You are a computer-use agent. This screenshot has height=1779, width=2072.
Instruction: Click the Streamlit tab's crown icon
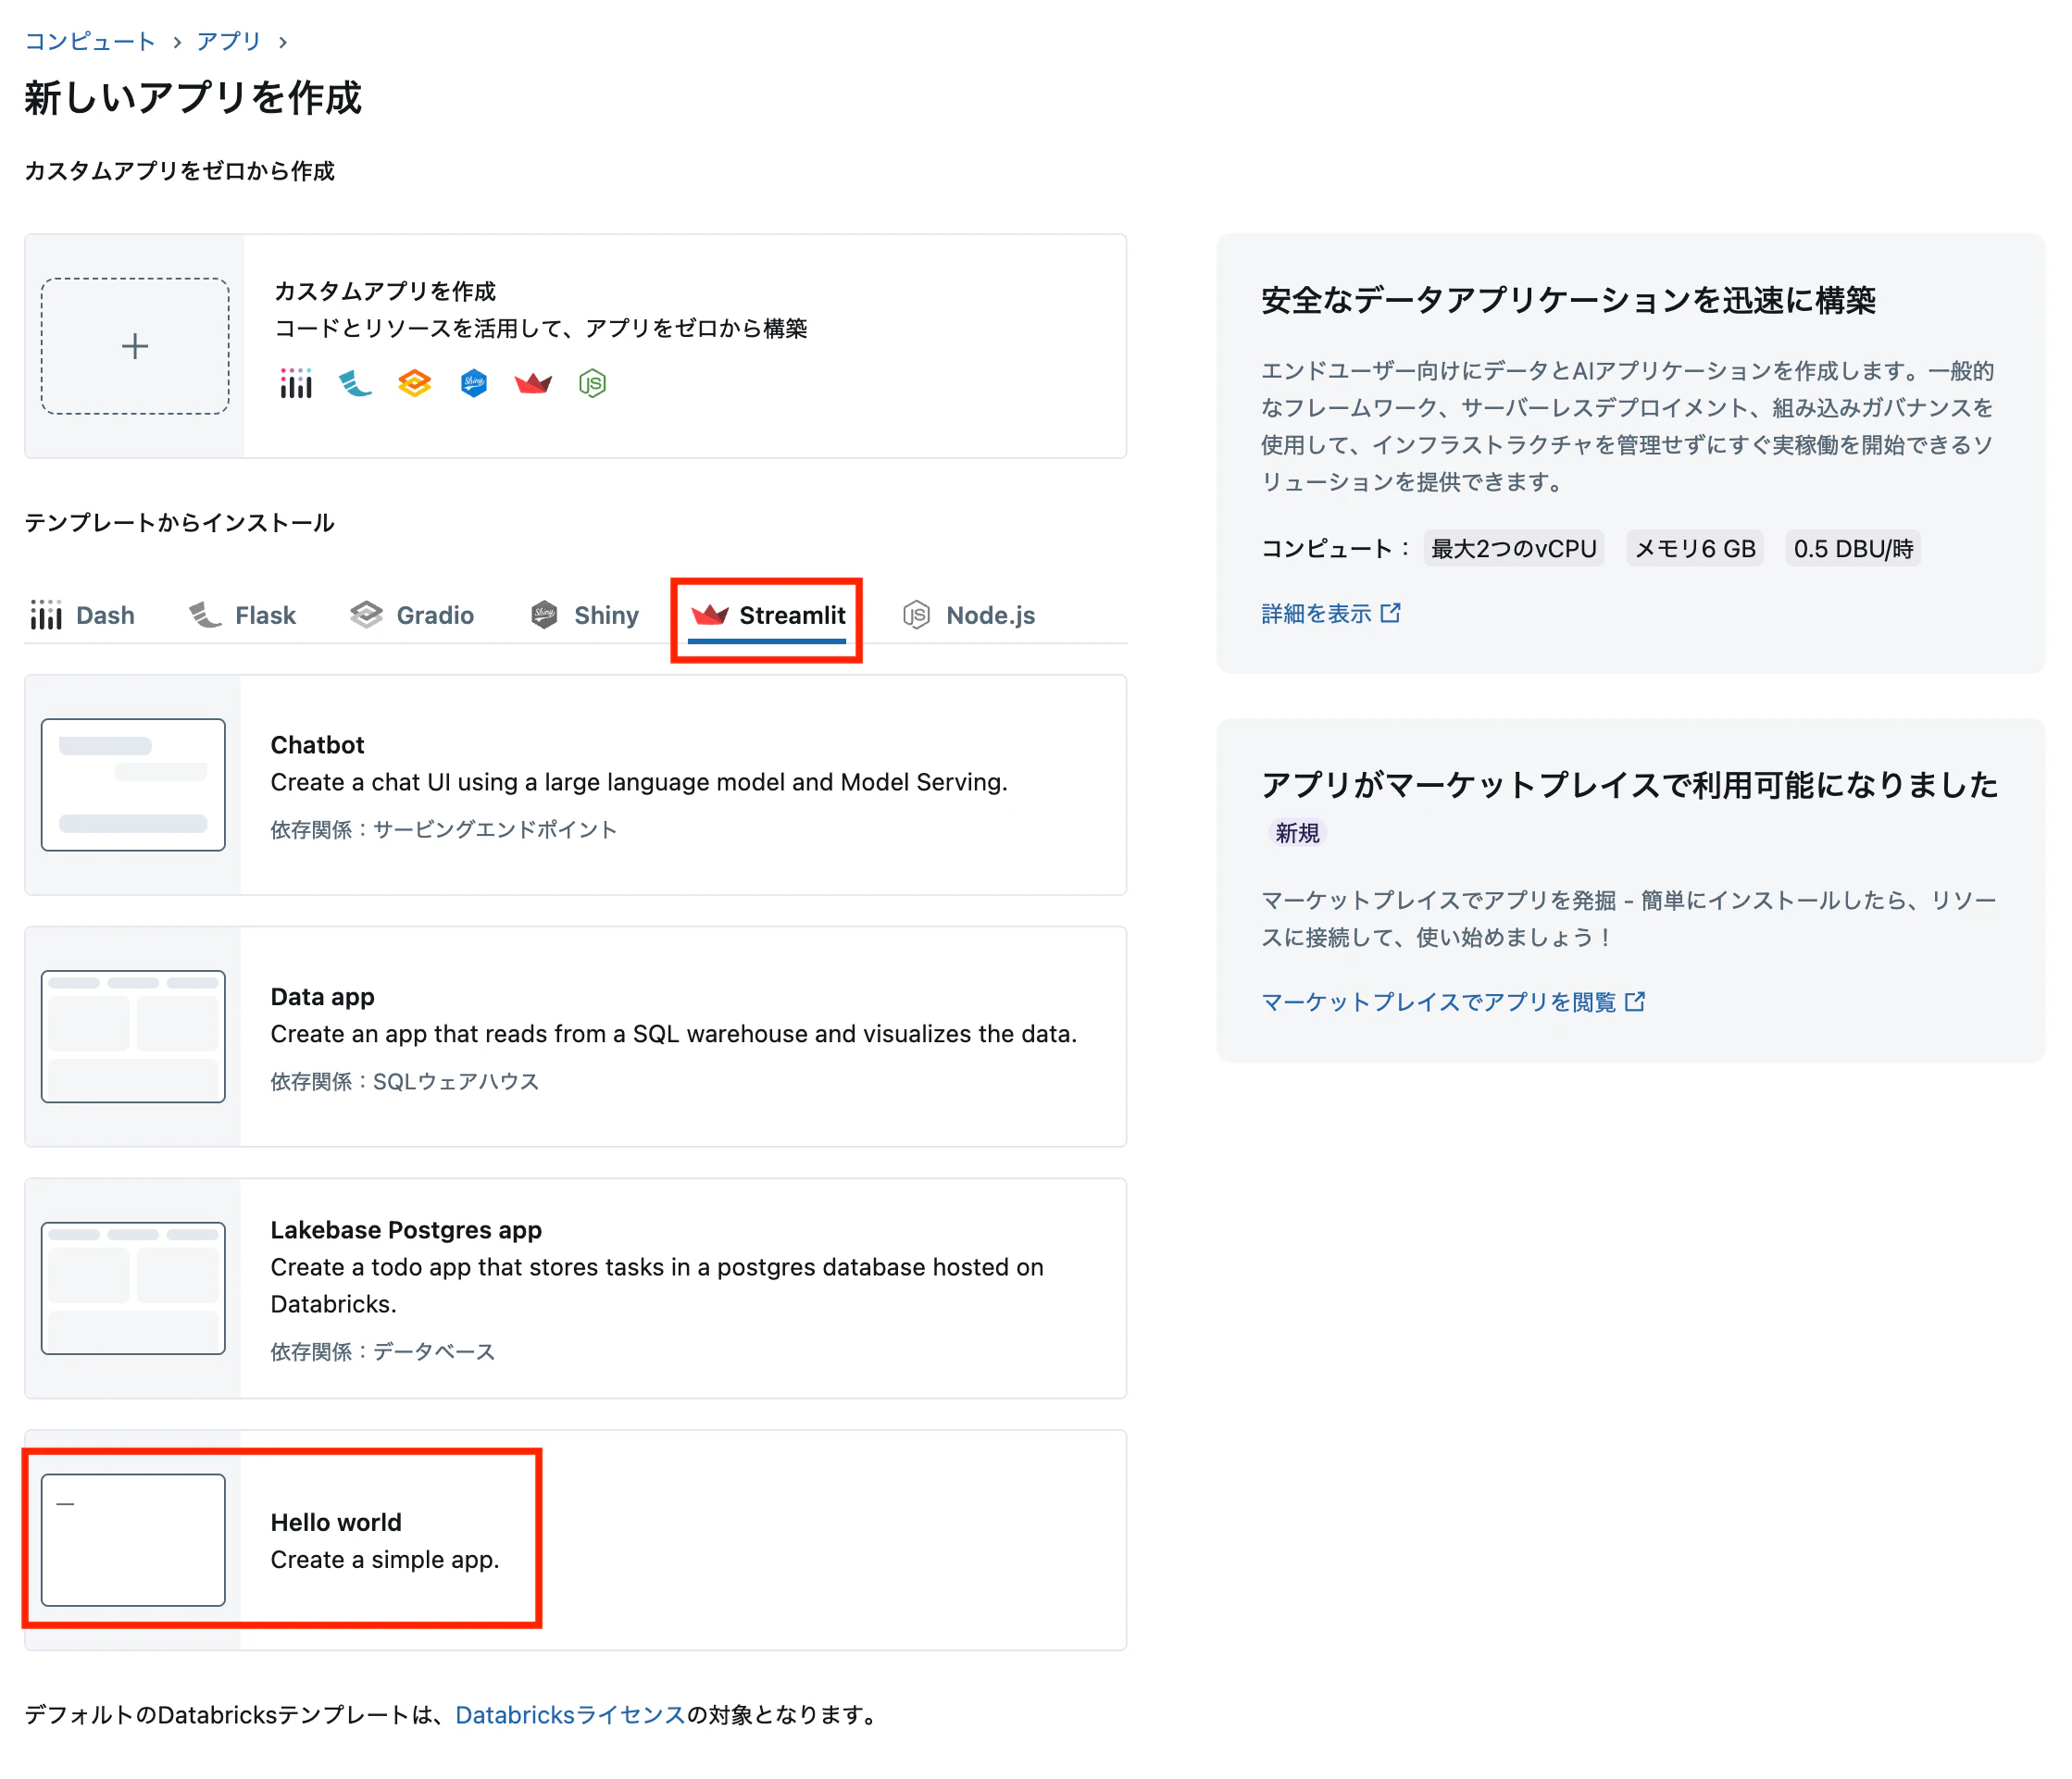pyautogui.click(x=710, y=615)
